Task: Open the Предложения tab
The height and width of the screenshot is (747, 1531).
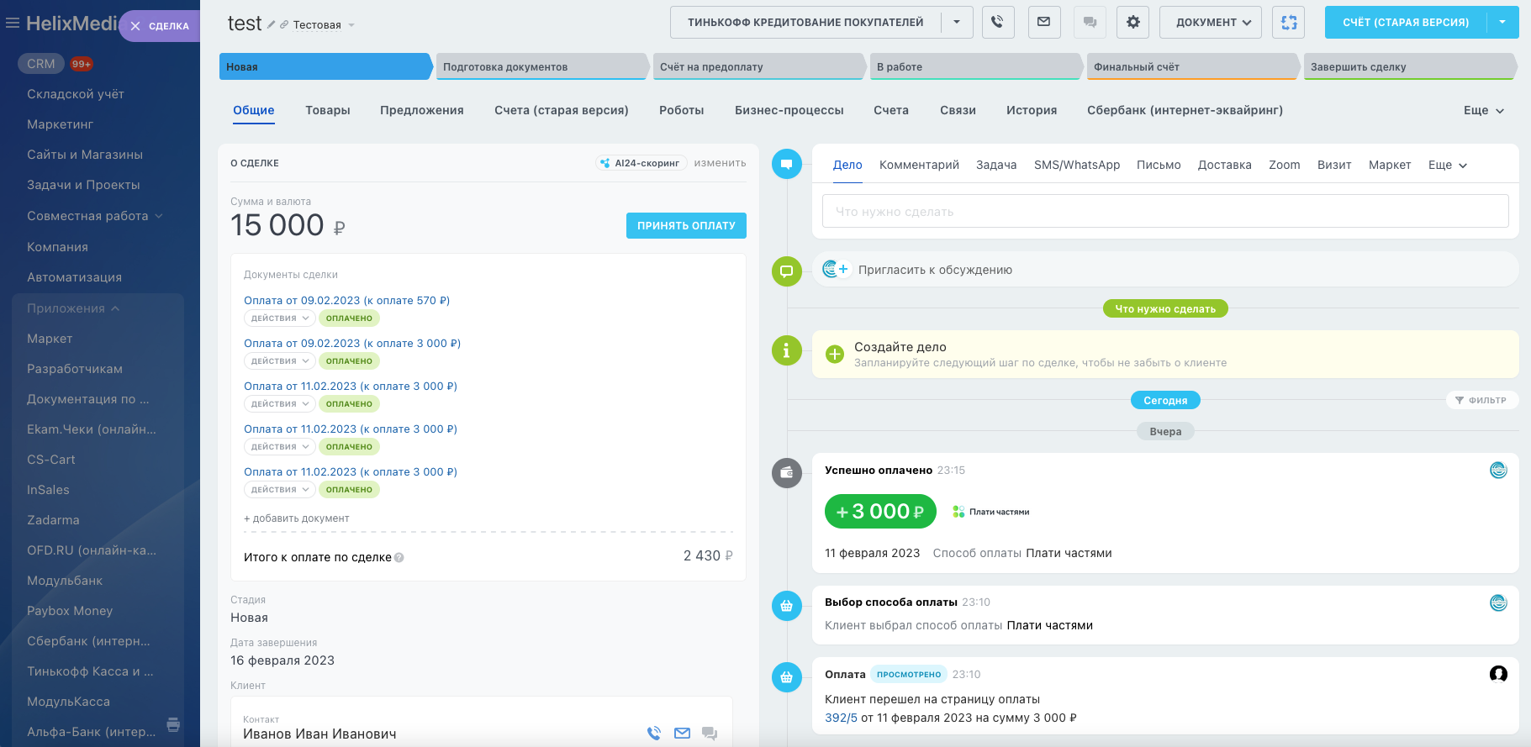Action: coord(422,110)
